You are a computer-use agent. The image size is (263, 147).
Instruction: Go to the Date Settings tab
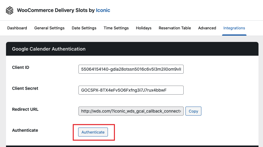point(84,28)
